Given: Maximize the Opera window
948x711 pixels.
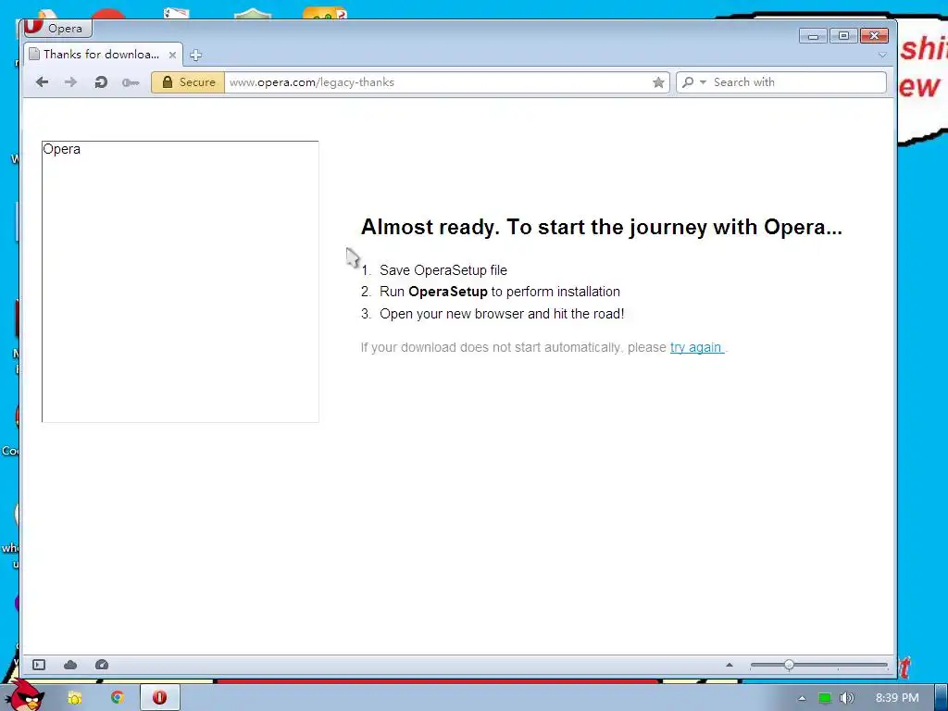Looking at the screenshot, I should [843, 36].
